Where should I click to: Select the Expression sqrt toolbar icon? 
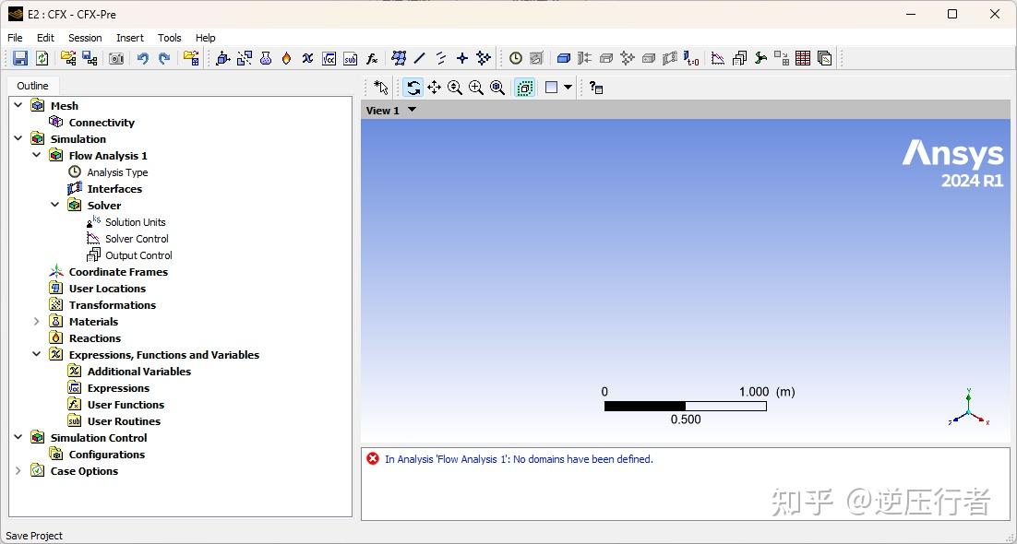tap(329, 58)
